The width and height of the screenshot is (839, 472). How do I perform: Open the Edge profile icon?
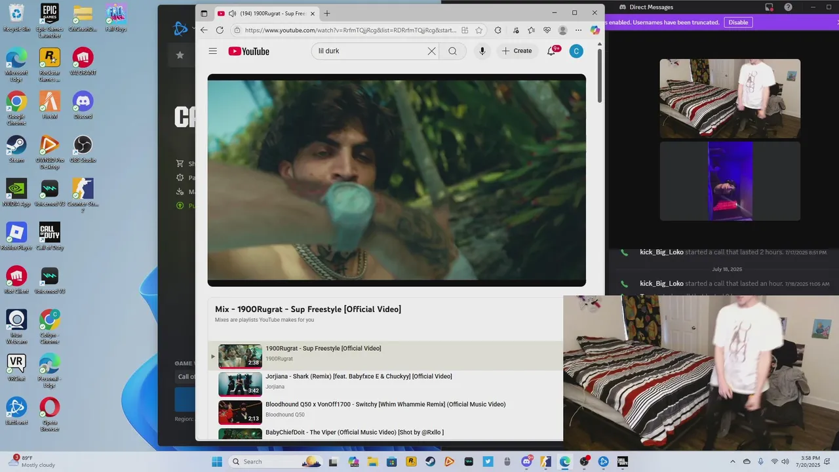point(562,30)
